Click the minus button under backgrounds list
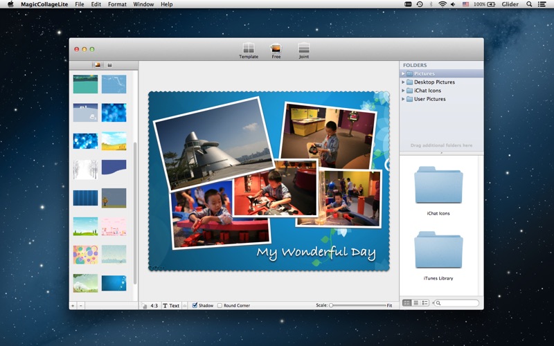This screenshot has height=346, width=554. tap(80, 305)
